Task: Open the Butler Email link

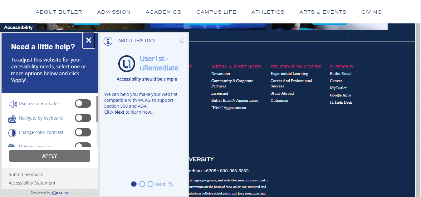Action: point(341,74)
